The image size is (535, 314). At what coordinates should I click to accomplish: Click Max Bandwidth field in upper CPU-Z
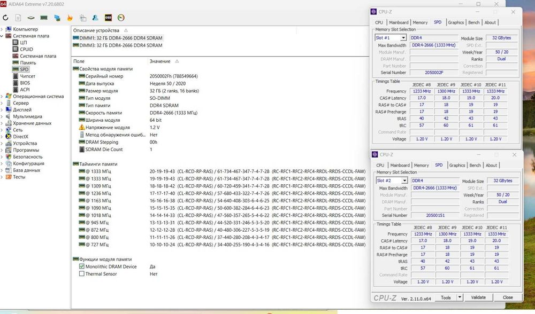(x=434, y=45)
